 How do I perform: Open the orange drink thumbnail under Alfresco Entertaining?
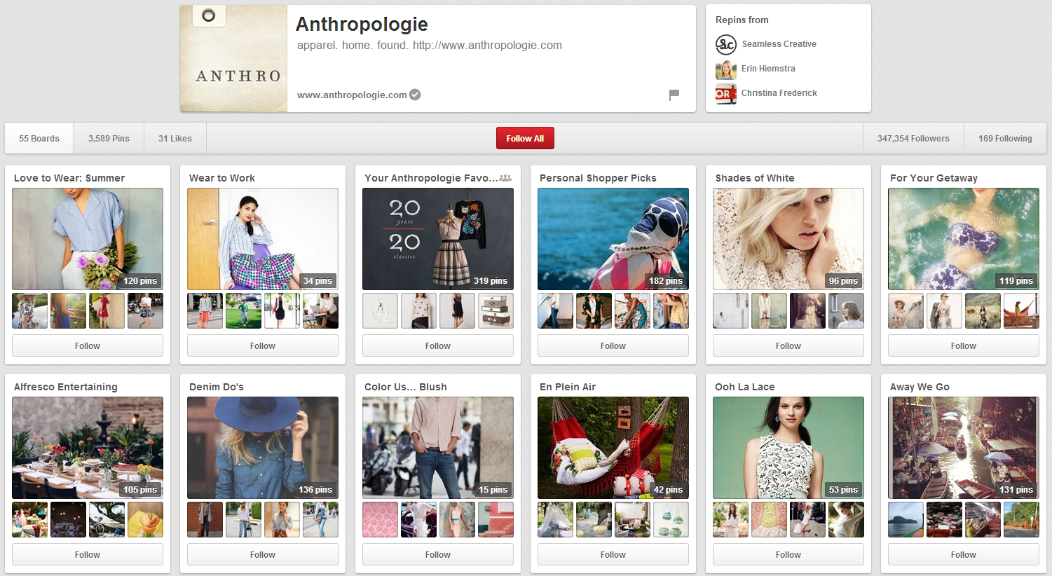coord(145,519)
